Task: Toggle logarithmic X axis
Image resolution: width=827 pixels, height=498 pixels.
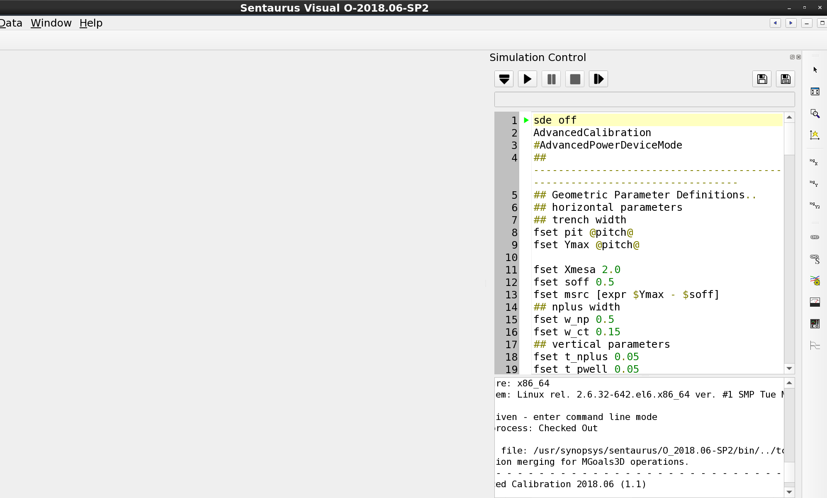Action: [x=814, y=162]
